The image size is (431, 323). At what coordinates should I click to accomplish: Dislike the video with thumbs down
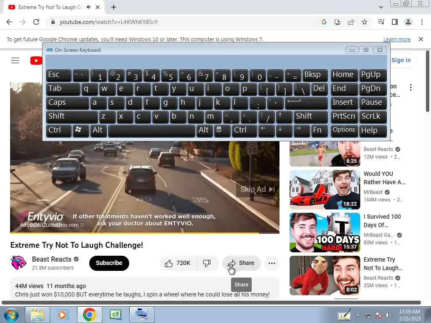(x=207, y=263)
